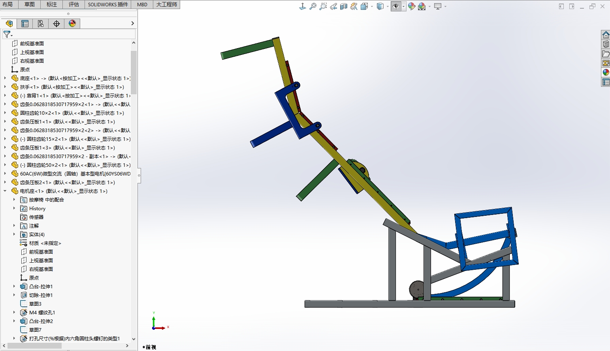
Task: Activate Zoom to Fit tool
Action: pyautogui.click(x=313, y=6)
